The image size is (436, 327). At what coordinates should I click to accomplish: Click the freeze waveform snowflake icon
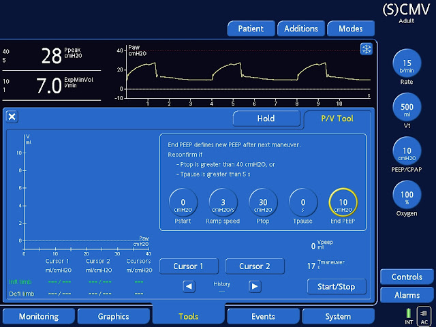367,49
